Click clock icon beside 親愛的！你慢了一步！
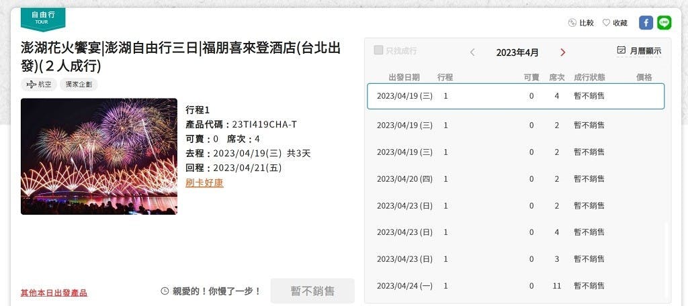The image size is (688, 306). [x=165, y=291]
